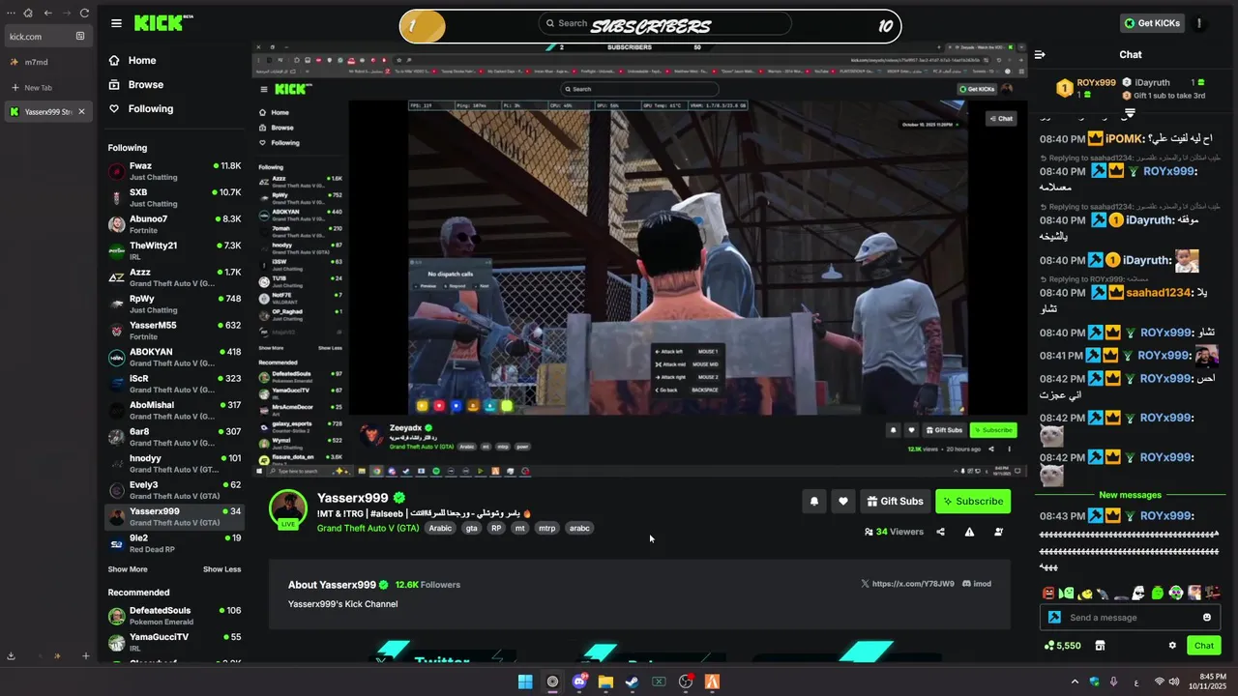Insert the red angry face emote
Viewport: 1238px width, 696px height.
point(1048,593)
